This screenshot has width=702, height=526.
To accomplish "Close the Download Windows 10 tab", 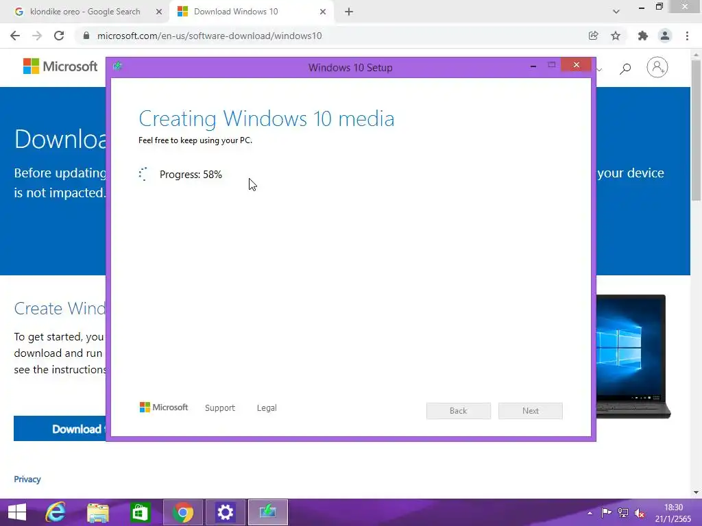I will pos(323,12).
